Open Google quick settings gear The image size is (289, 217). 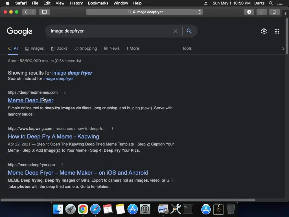[264, 31]
